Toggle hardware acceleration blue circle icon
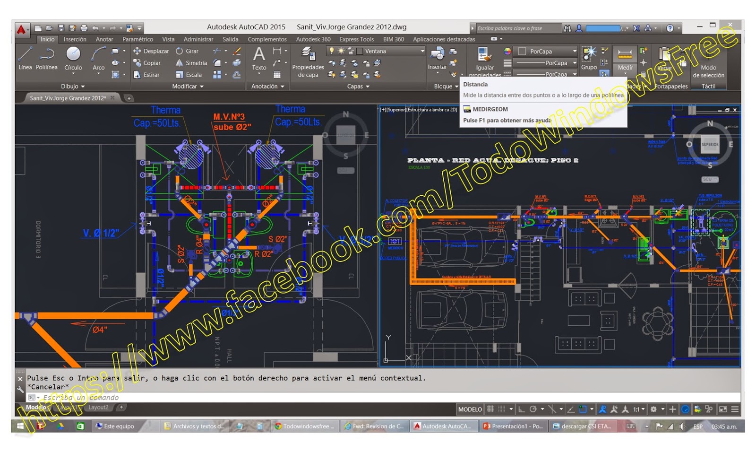Image resolution: width=756 pixels, height=452 pixels. pos(685,409)
